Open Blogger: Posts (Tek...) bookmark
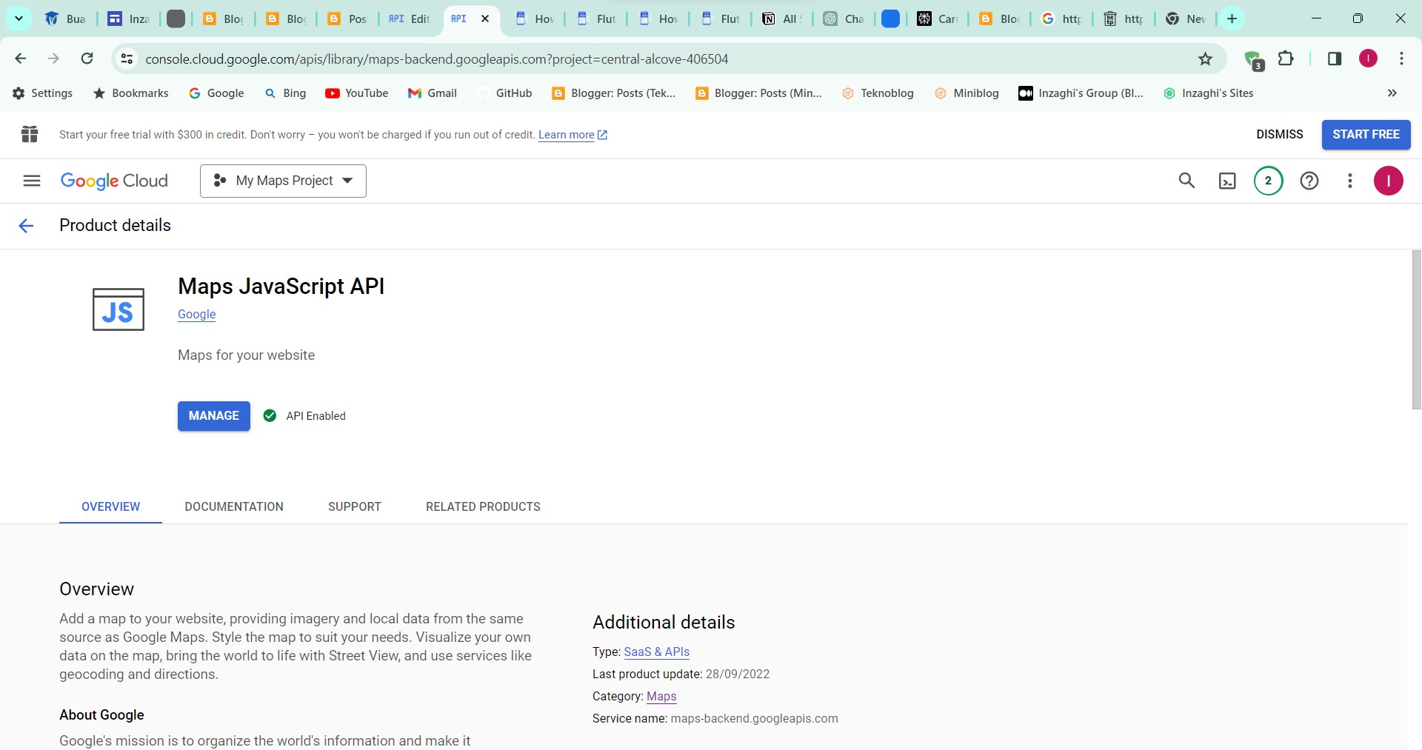 614,93
